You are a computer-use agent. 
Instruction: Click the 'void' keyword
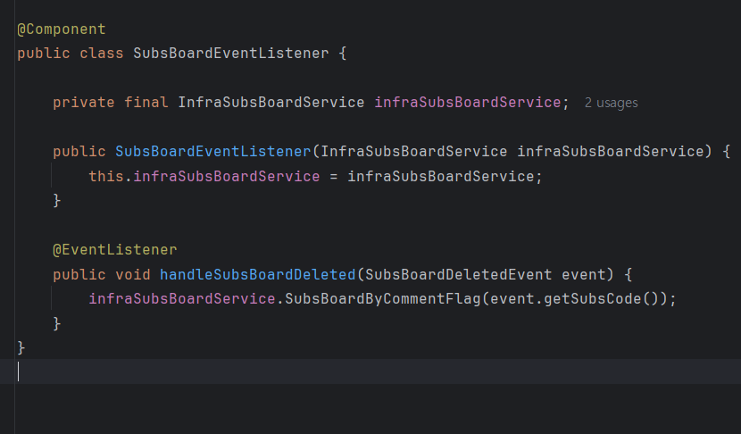click(x=133, y=274)
